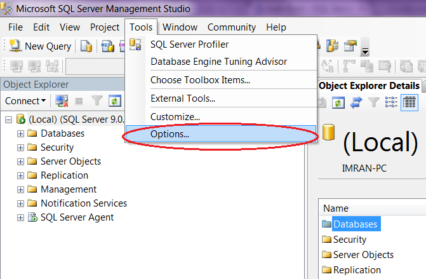Expand the Databases node in the tree
Image resolution: width=426 pixels, height=279 pixels.
pos(20,133)
